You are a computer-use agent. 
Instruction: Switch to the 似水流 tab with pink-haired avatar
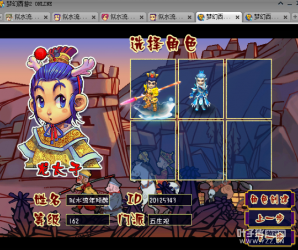pos(123,17)
